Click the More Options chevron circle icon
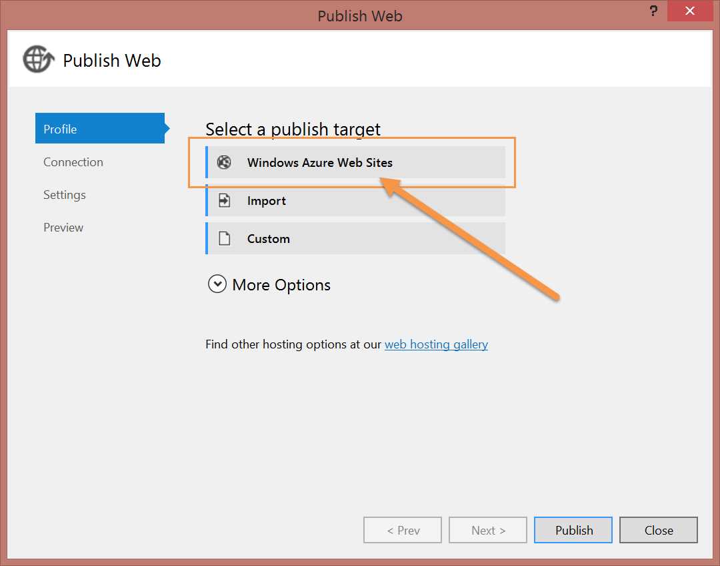Image resolution: width=720 pixels, height=566 pixels. pos(217,284)
